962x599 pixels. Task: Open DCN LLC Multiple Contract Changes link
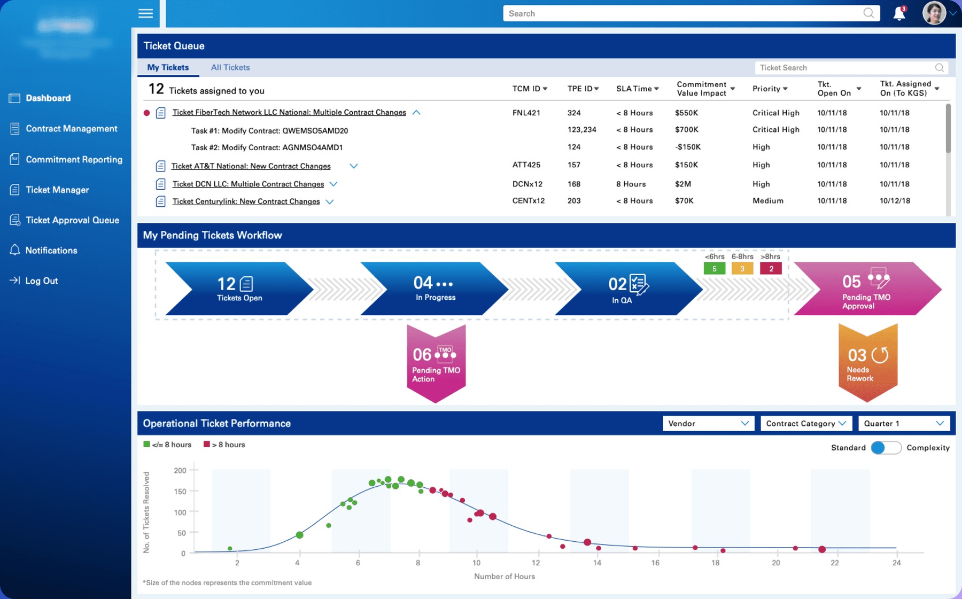point(248,184)
